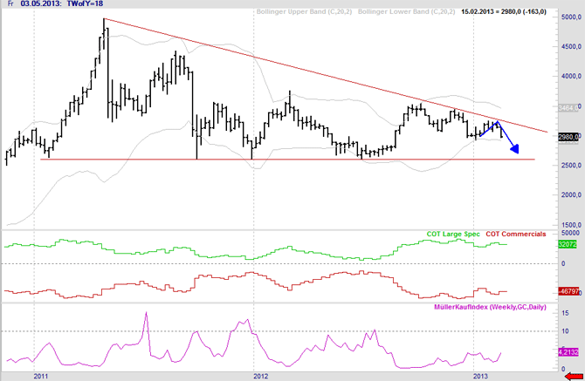Click the green 32072 Large Spec value tag
Screen dimensions: 585x381
[568, 246]
